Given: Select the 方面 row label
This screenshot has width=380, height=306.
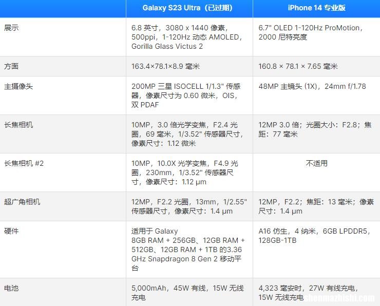Looking at the screenshot, I should point(11,66).
